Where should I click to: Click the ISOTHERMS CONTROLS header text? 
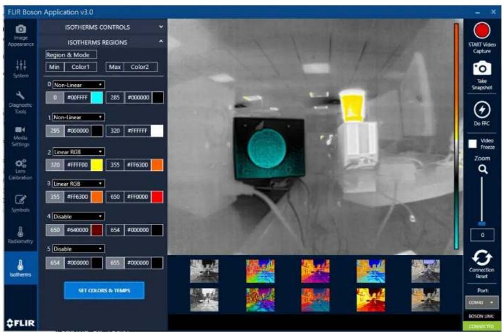[97, 27]
